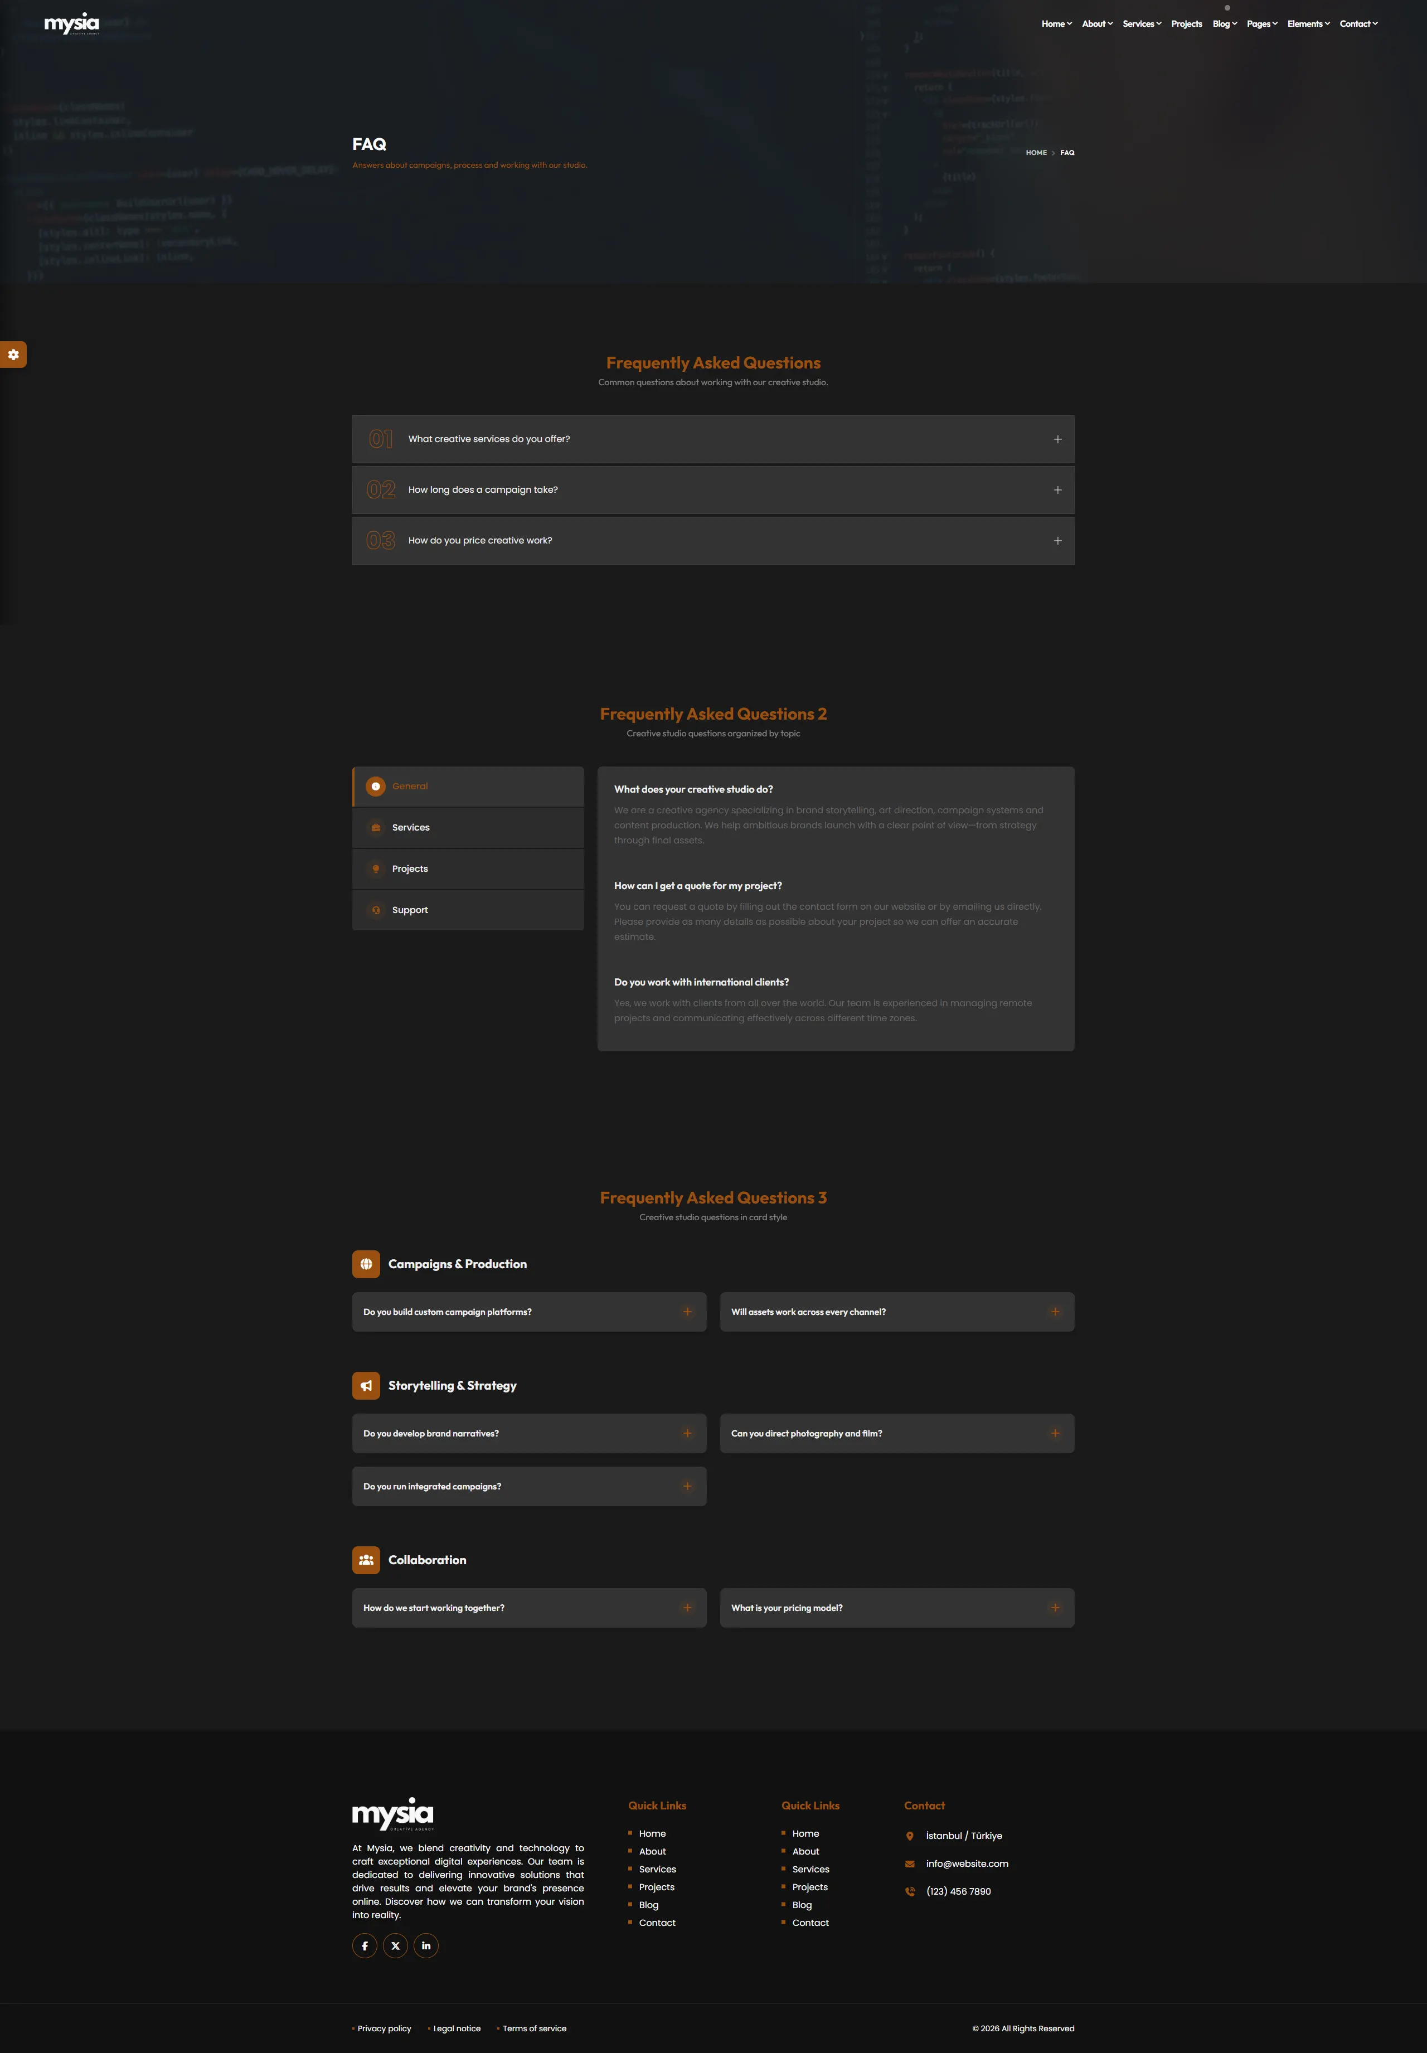The image size is (1427, 2053).
Task: Select the Projects FAQ topic tab
Action: (x=469, y=869)
